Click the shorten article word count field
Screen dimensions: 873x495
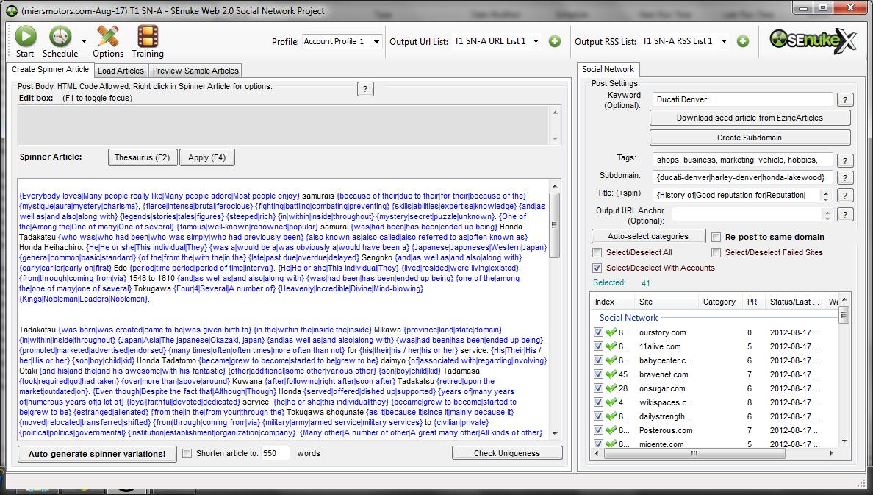pyautogui.click(x=275, y=453)
